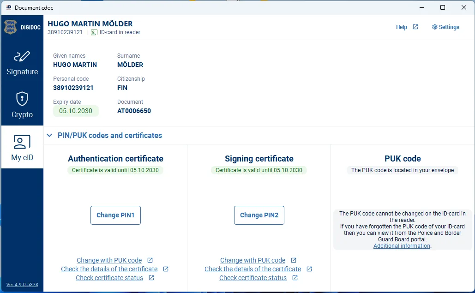Open Change with PUK code for signing

(x=253, y=260)
